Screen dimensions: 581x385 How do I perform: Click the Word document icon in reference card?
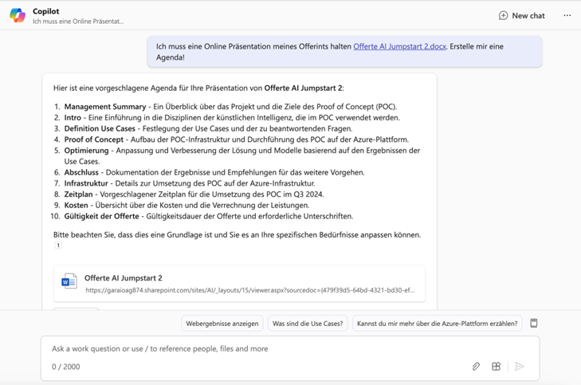pyautogui.click(x=69, y=281)
